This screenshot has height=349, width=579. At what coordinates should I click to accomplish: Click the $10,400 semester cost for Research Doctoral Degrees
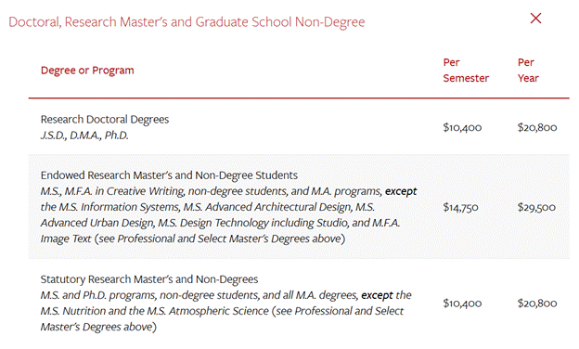(x=462, y=127)
